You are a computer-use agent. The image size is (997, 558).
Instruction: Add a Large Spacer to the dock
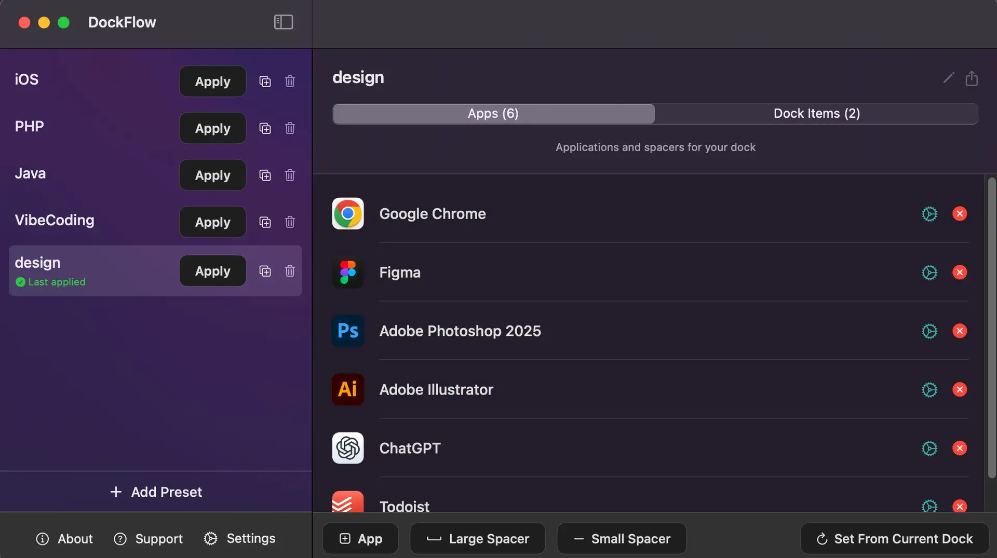pos(477,538)
